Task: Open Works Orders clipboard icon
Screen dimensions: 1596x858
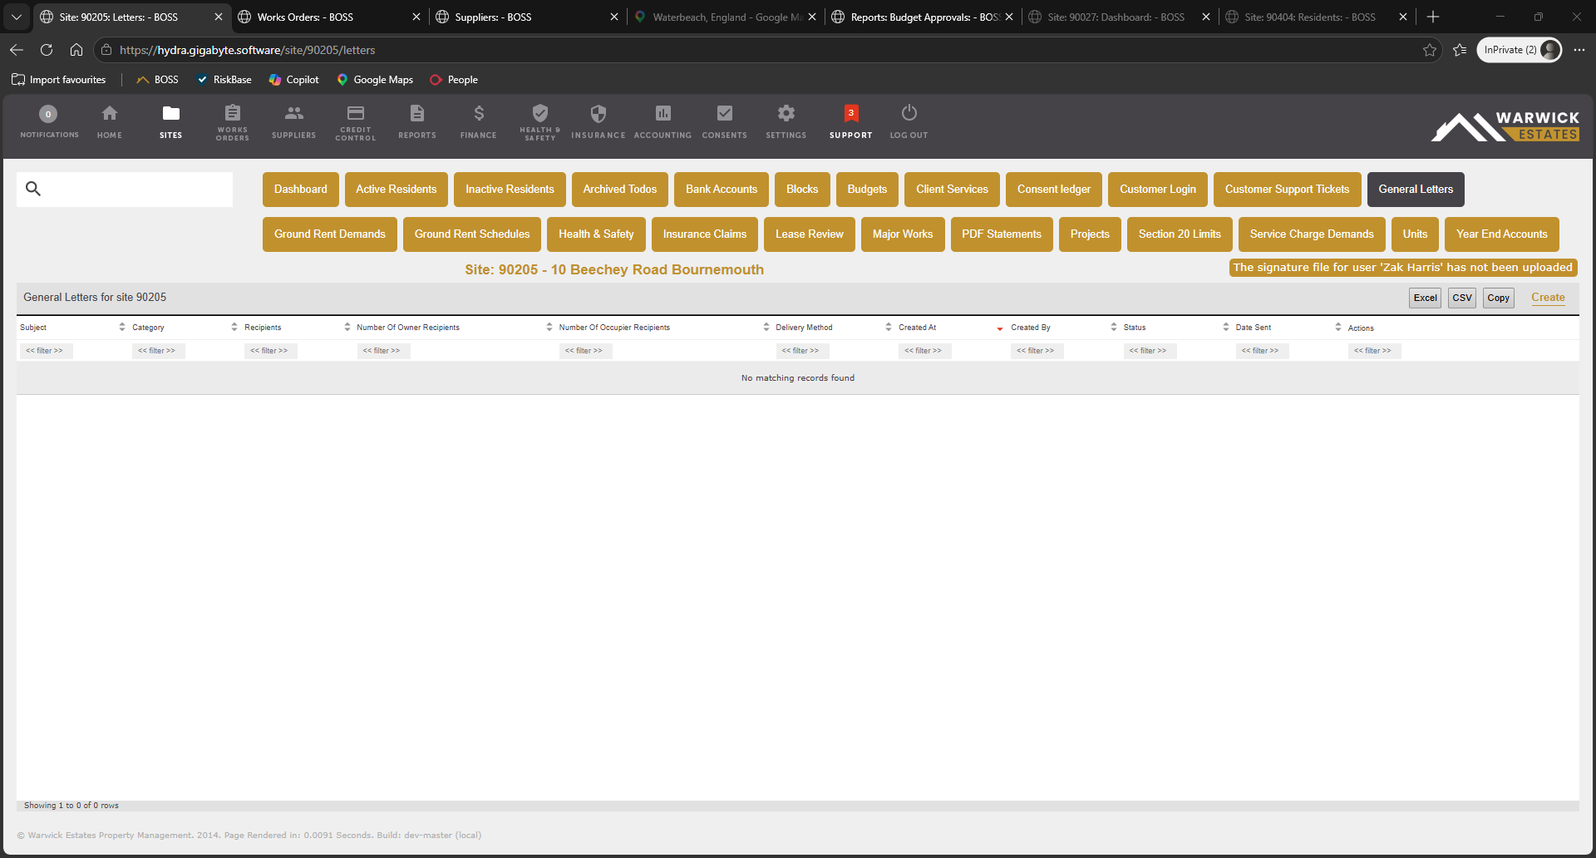Action: coord(233,112)
